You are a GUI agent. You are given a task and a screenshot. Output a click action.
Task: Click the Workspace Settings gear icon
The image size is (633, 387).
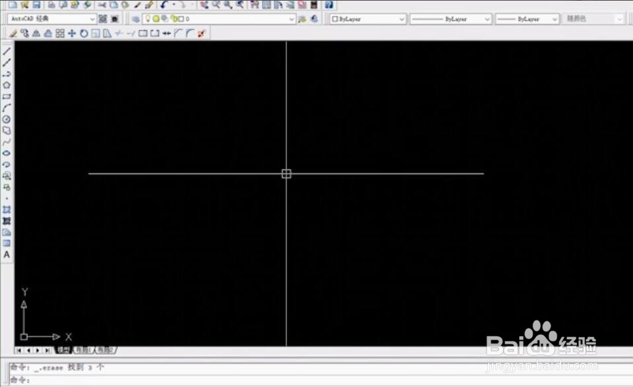(103, 19)
